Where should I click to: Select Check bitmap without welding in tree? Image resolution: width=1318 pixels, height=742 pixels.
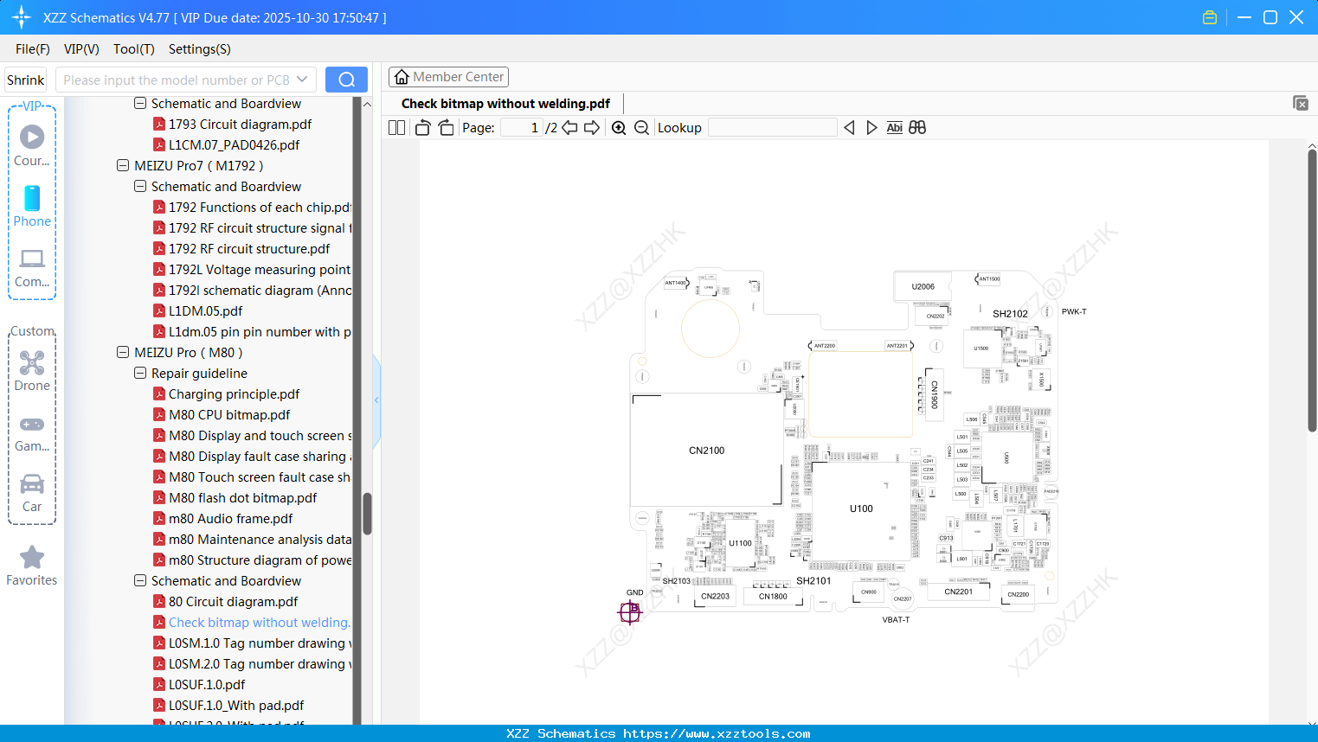click(260, 622)
